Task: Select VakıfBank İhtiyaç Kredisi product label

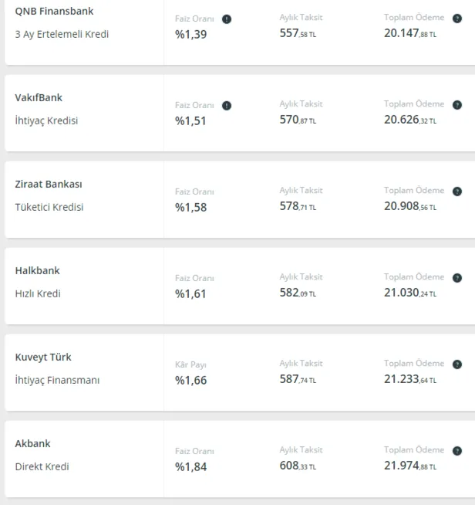Action: [x=46, y=120]
